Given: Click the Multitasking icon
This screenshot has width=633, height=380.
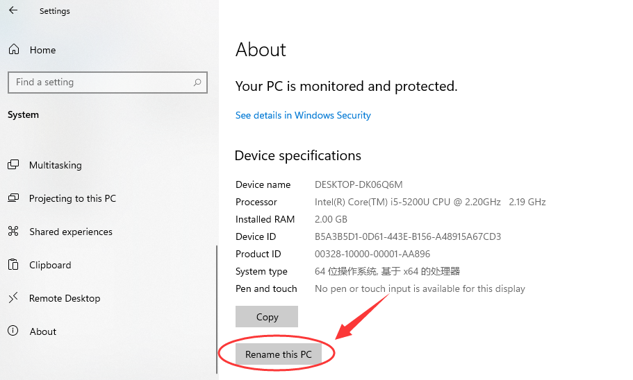Looking at the screenshot, I should pos(13,165).
